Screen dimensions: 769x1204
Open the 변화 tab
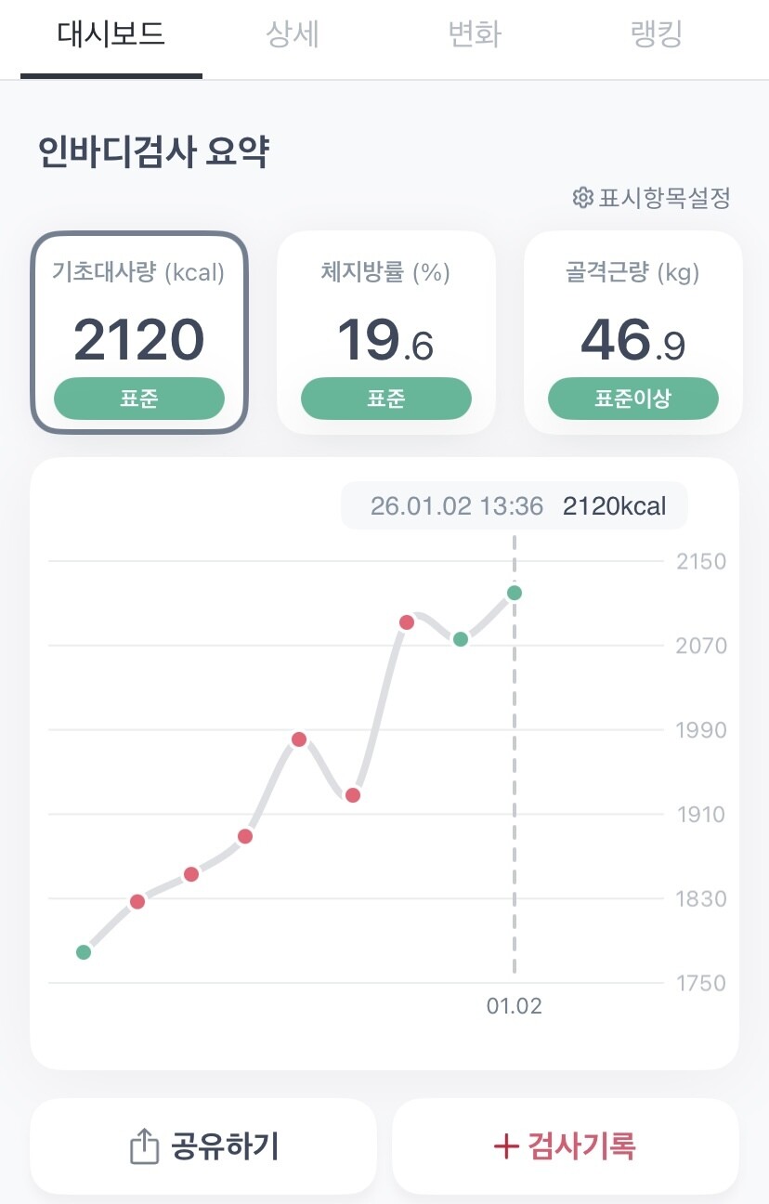tap(475, 35)
